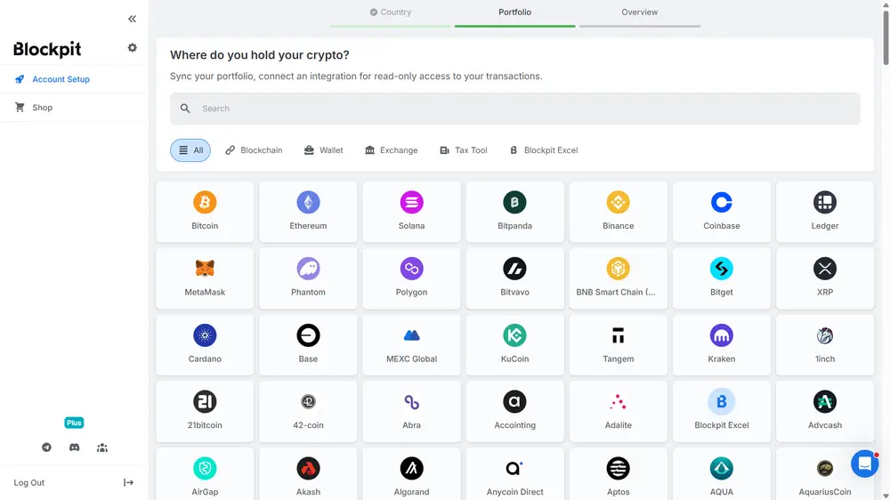The image size is (890, 500).
Task: Select the Phantom wallet card
Action: 308,278
